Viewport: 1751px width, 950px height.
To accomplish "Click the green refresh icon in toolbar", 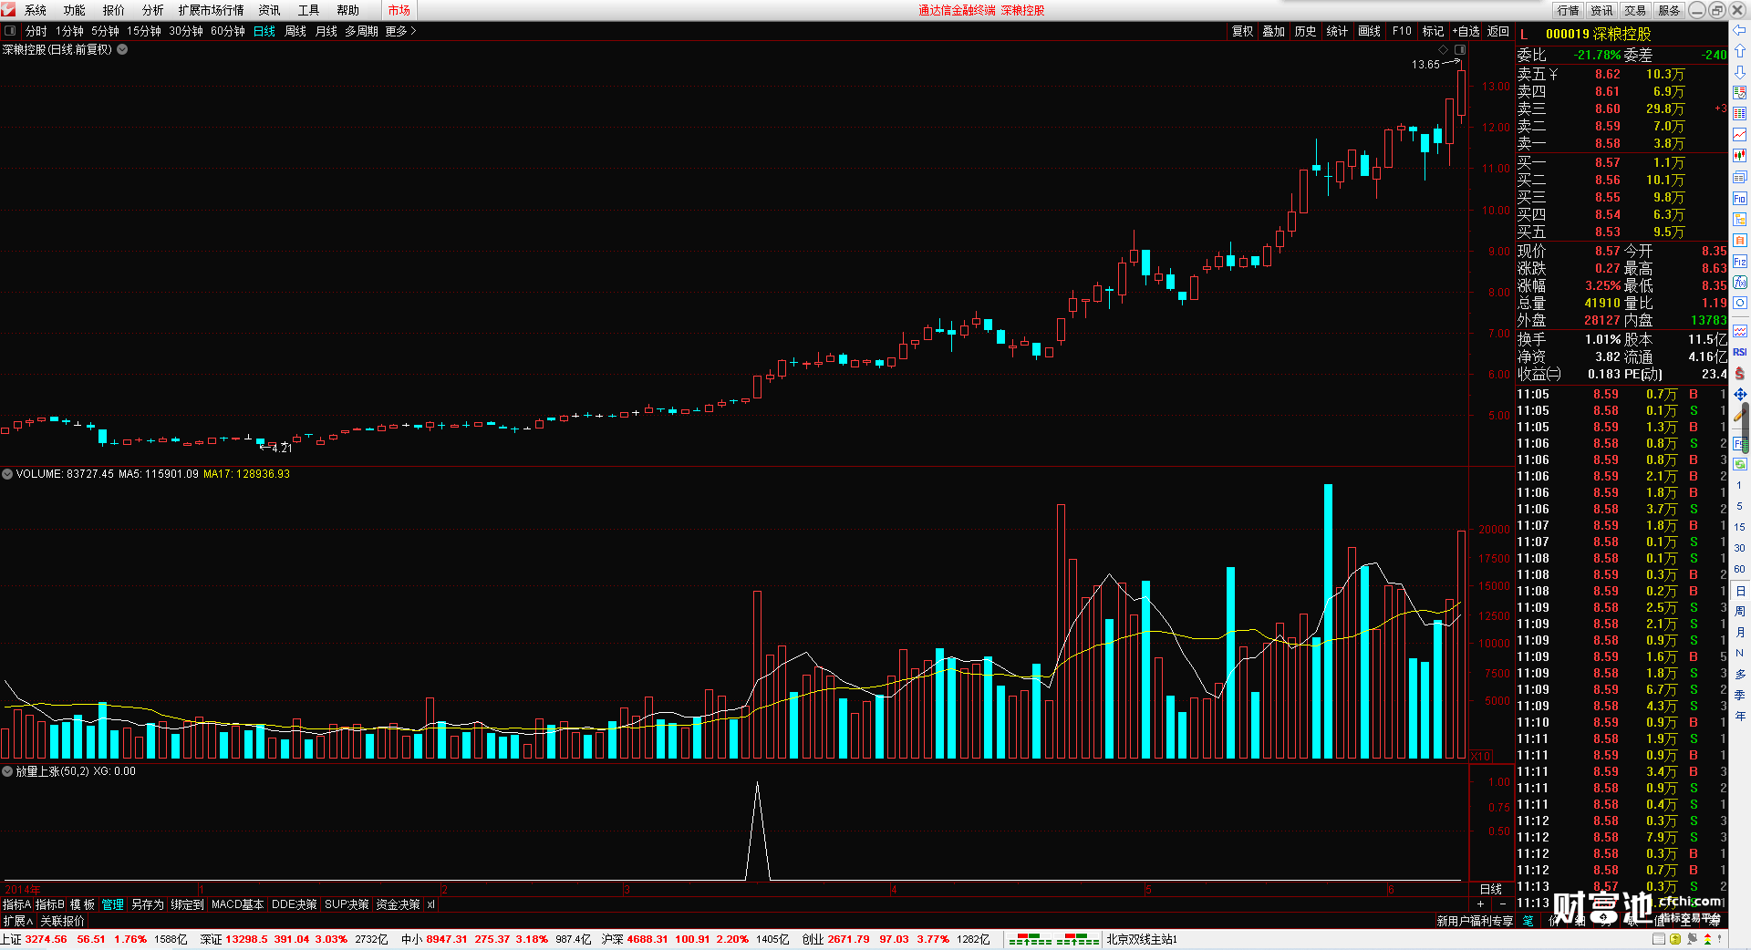I will 1739,464.
